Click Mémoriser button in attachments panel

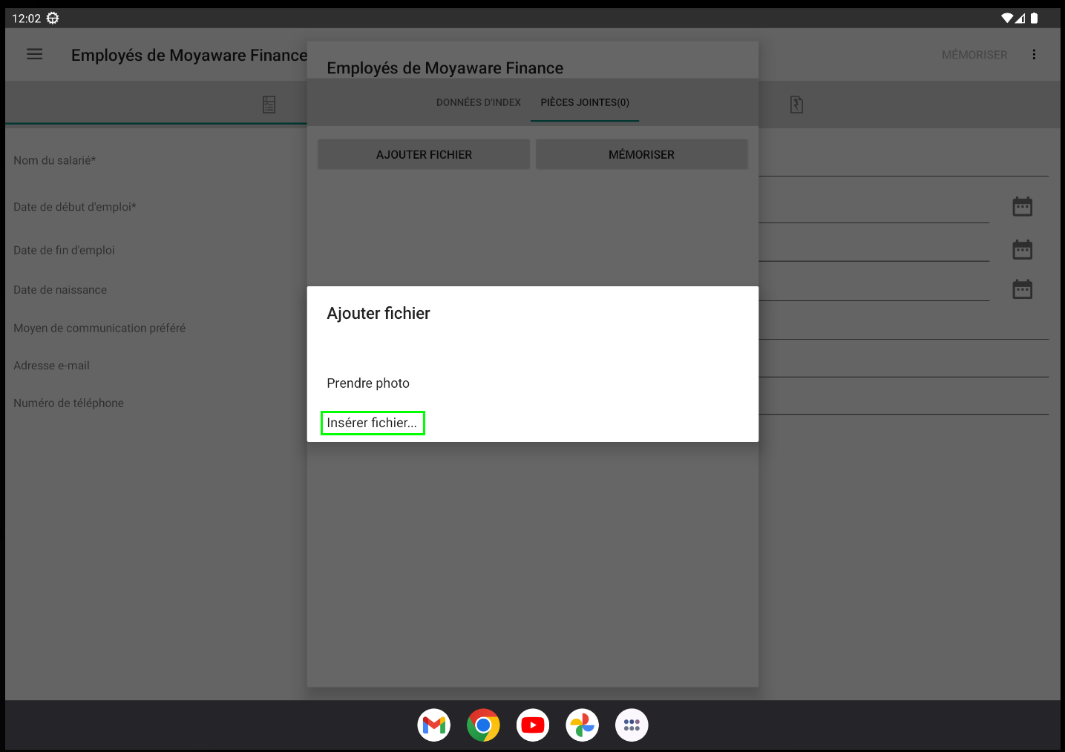point(641,154)
